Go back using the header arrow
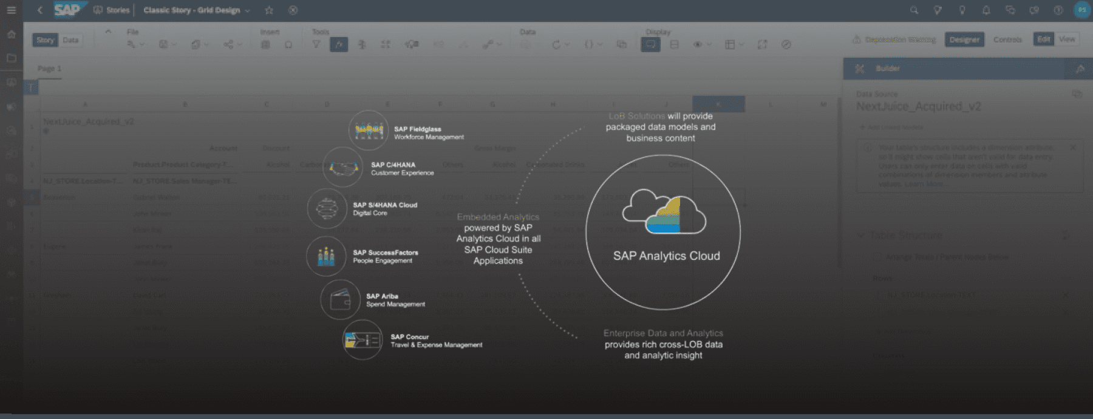 pyautogui.click(x=40, y=10)
